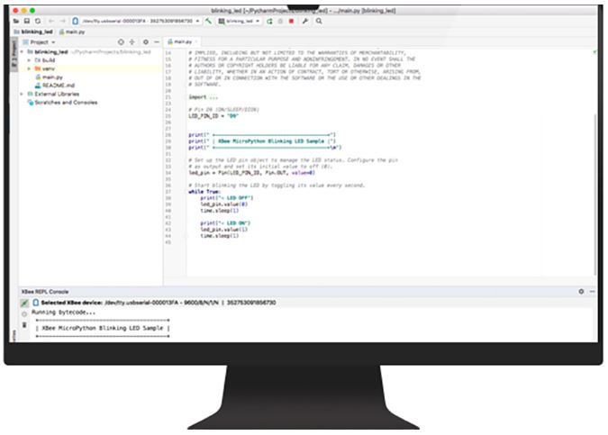Viewport: 608px width, 435px height.
Task: Click the XBee REPL Console title
Action: 45,292
